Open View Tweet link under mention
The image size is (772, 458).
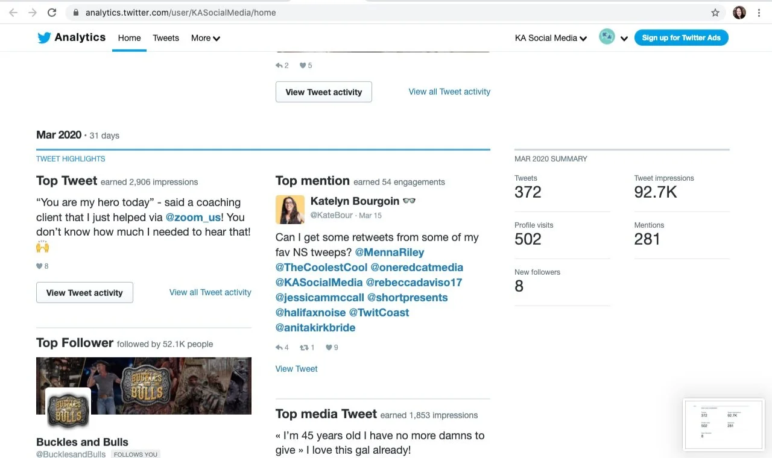(296, 369)
